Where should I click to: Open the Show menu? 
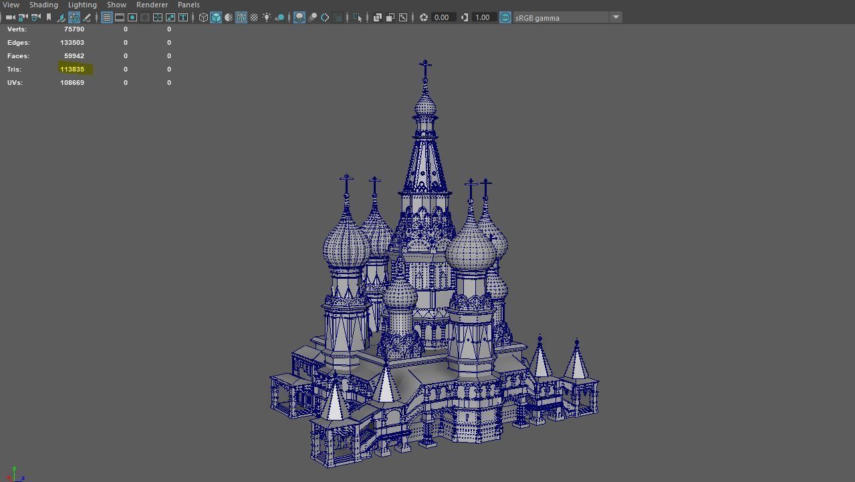tap(116, 5)
